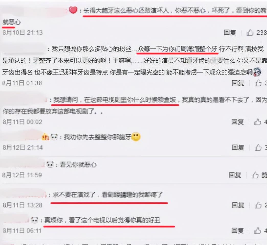
Task: Reply to the 8月11日 13:28 comment
Action: point(238,205)
